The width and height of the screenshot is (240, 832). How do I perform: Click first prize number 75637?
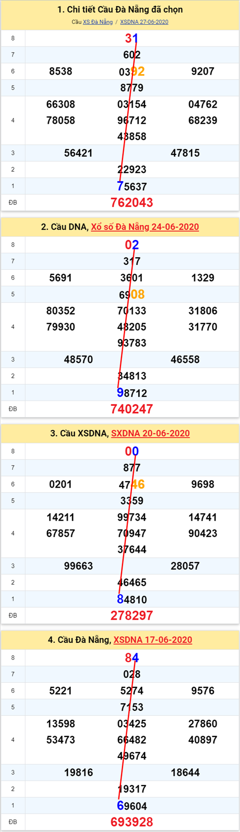coord(132,186)
